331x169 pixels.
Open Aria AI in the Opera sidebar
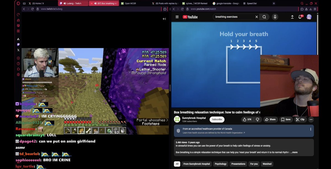18,39
